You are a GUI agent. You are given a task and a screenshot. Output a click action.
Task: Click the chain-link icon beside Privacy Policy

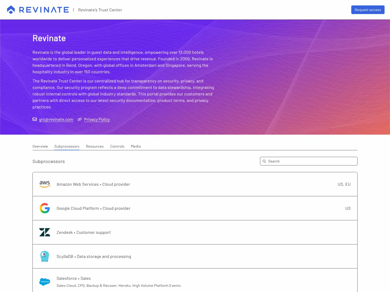tap(80, 119)
